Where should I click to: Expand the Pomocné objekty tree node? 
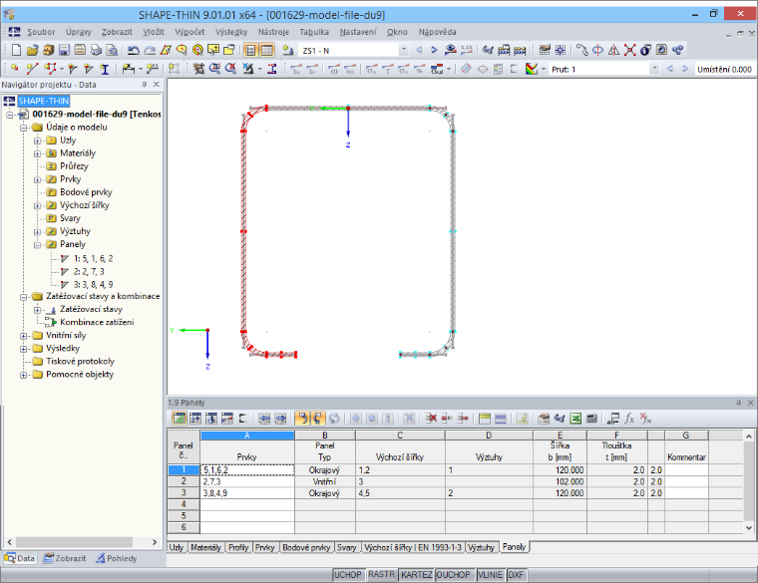(x=23, y=375)
